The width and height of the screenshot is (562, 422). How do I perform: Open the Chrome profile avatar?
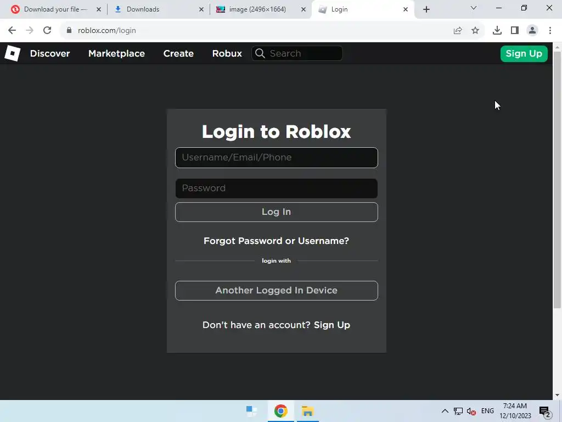532,31
